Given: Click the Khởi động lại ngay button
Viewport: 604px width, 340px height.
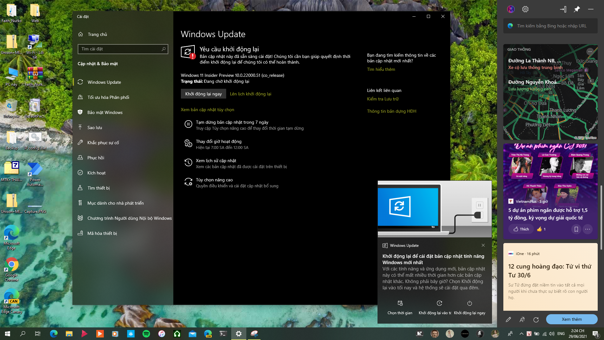Looking at the screenshot, I should 204,94.
